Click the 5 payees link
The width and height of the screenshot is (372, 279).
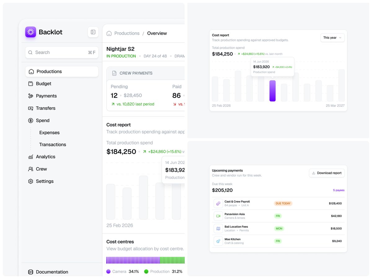point(339,190)
